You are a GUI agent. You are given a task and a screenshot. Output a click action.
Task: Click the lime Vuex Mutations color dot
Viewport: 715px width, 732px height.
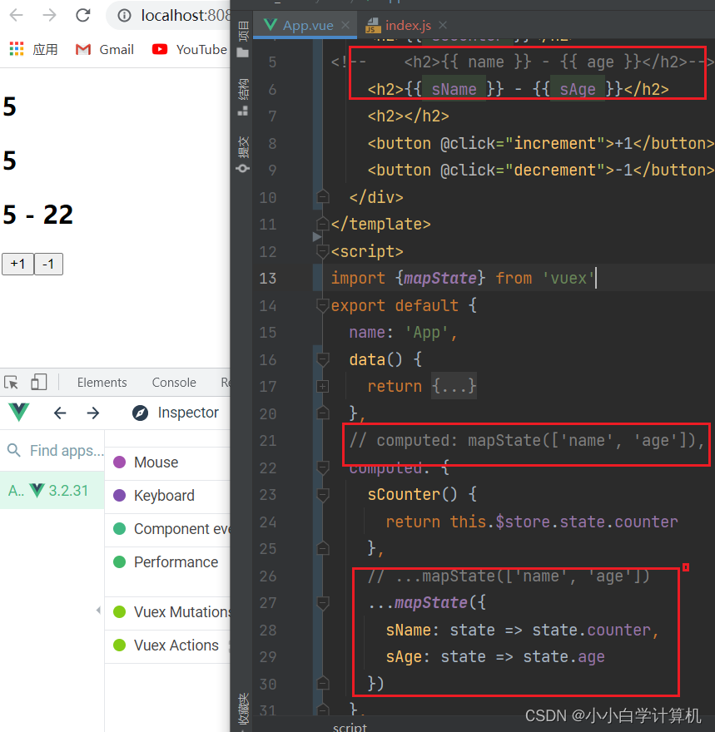(120, 612)
